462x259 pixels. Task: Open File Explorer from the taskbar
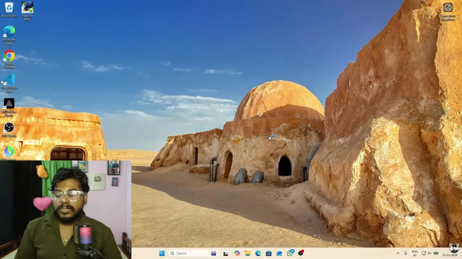pyautogui.click(x=247, y=253)
